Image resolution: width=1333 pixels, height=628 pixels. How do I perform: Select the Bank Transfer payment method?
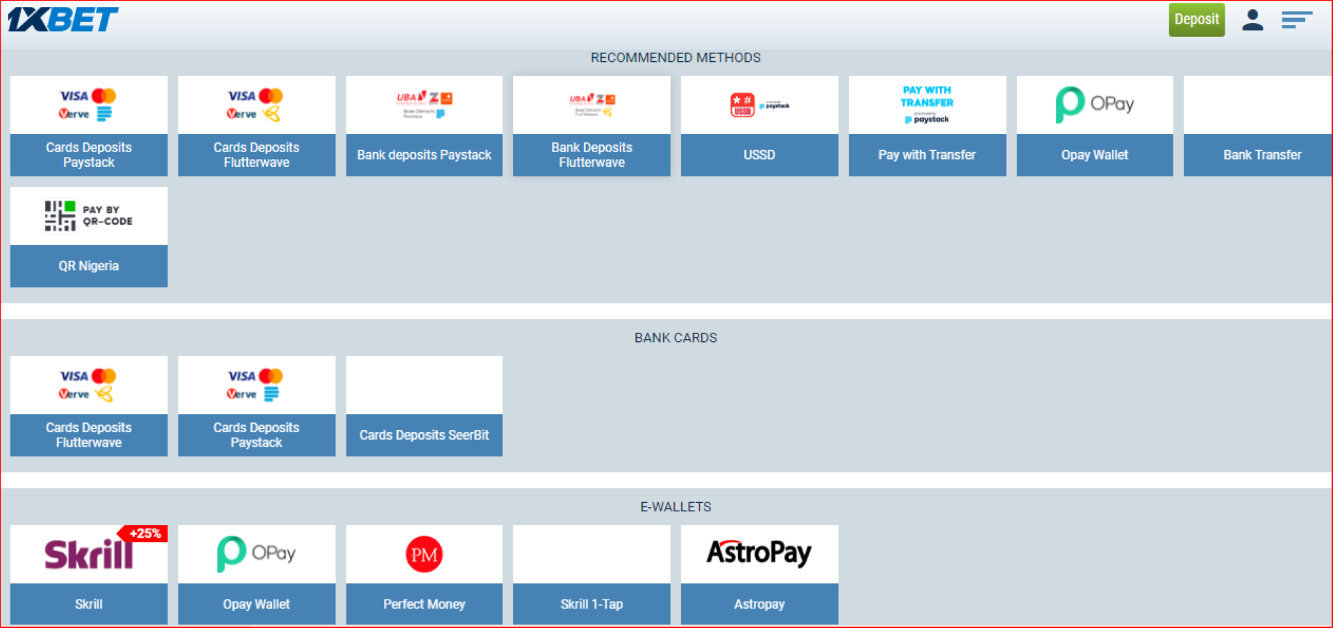click(1258, 126)
